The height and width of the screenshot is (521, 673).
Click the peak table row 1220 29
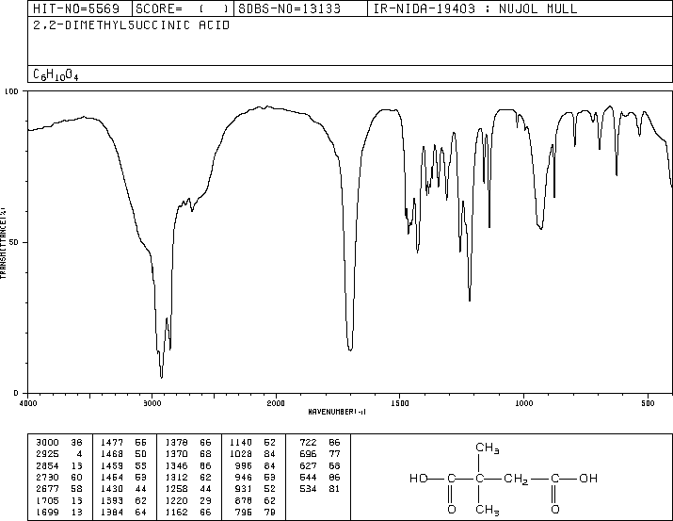click(x=188, y=500)
